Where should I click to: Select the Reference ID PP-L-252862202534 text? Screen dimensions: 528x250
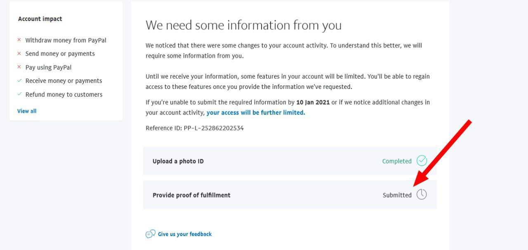195,128
